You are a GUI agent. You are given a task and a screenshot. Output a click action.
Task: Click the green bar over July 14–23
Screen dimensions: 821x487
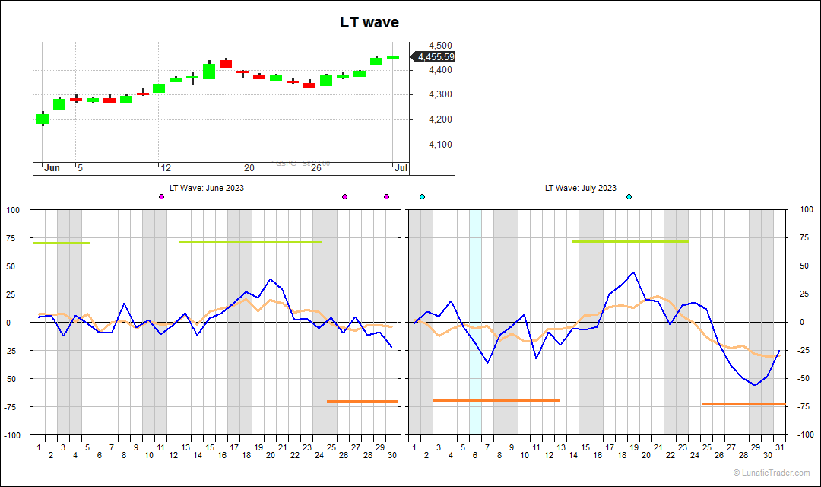(629, 242)
